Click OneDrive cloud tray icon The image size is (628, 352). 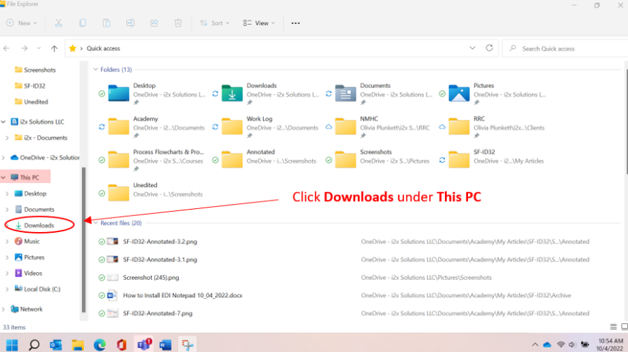pyautogui.click(x=547, y=345)
